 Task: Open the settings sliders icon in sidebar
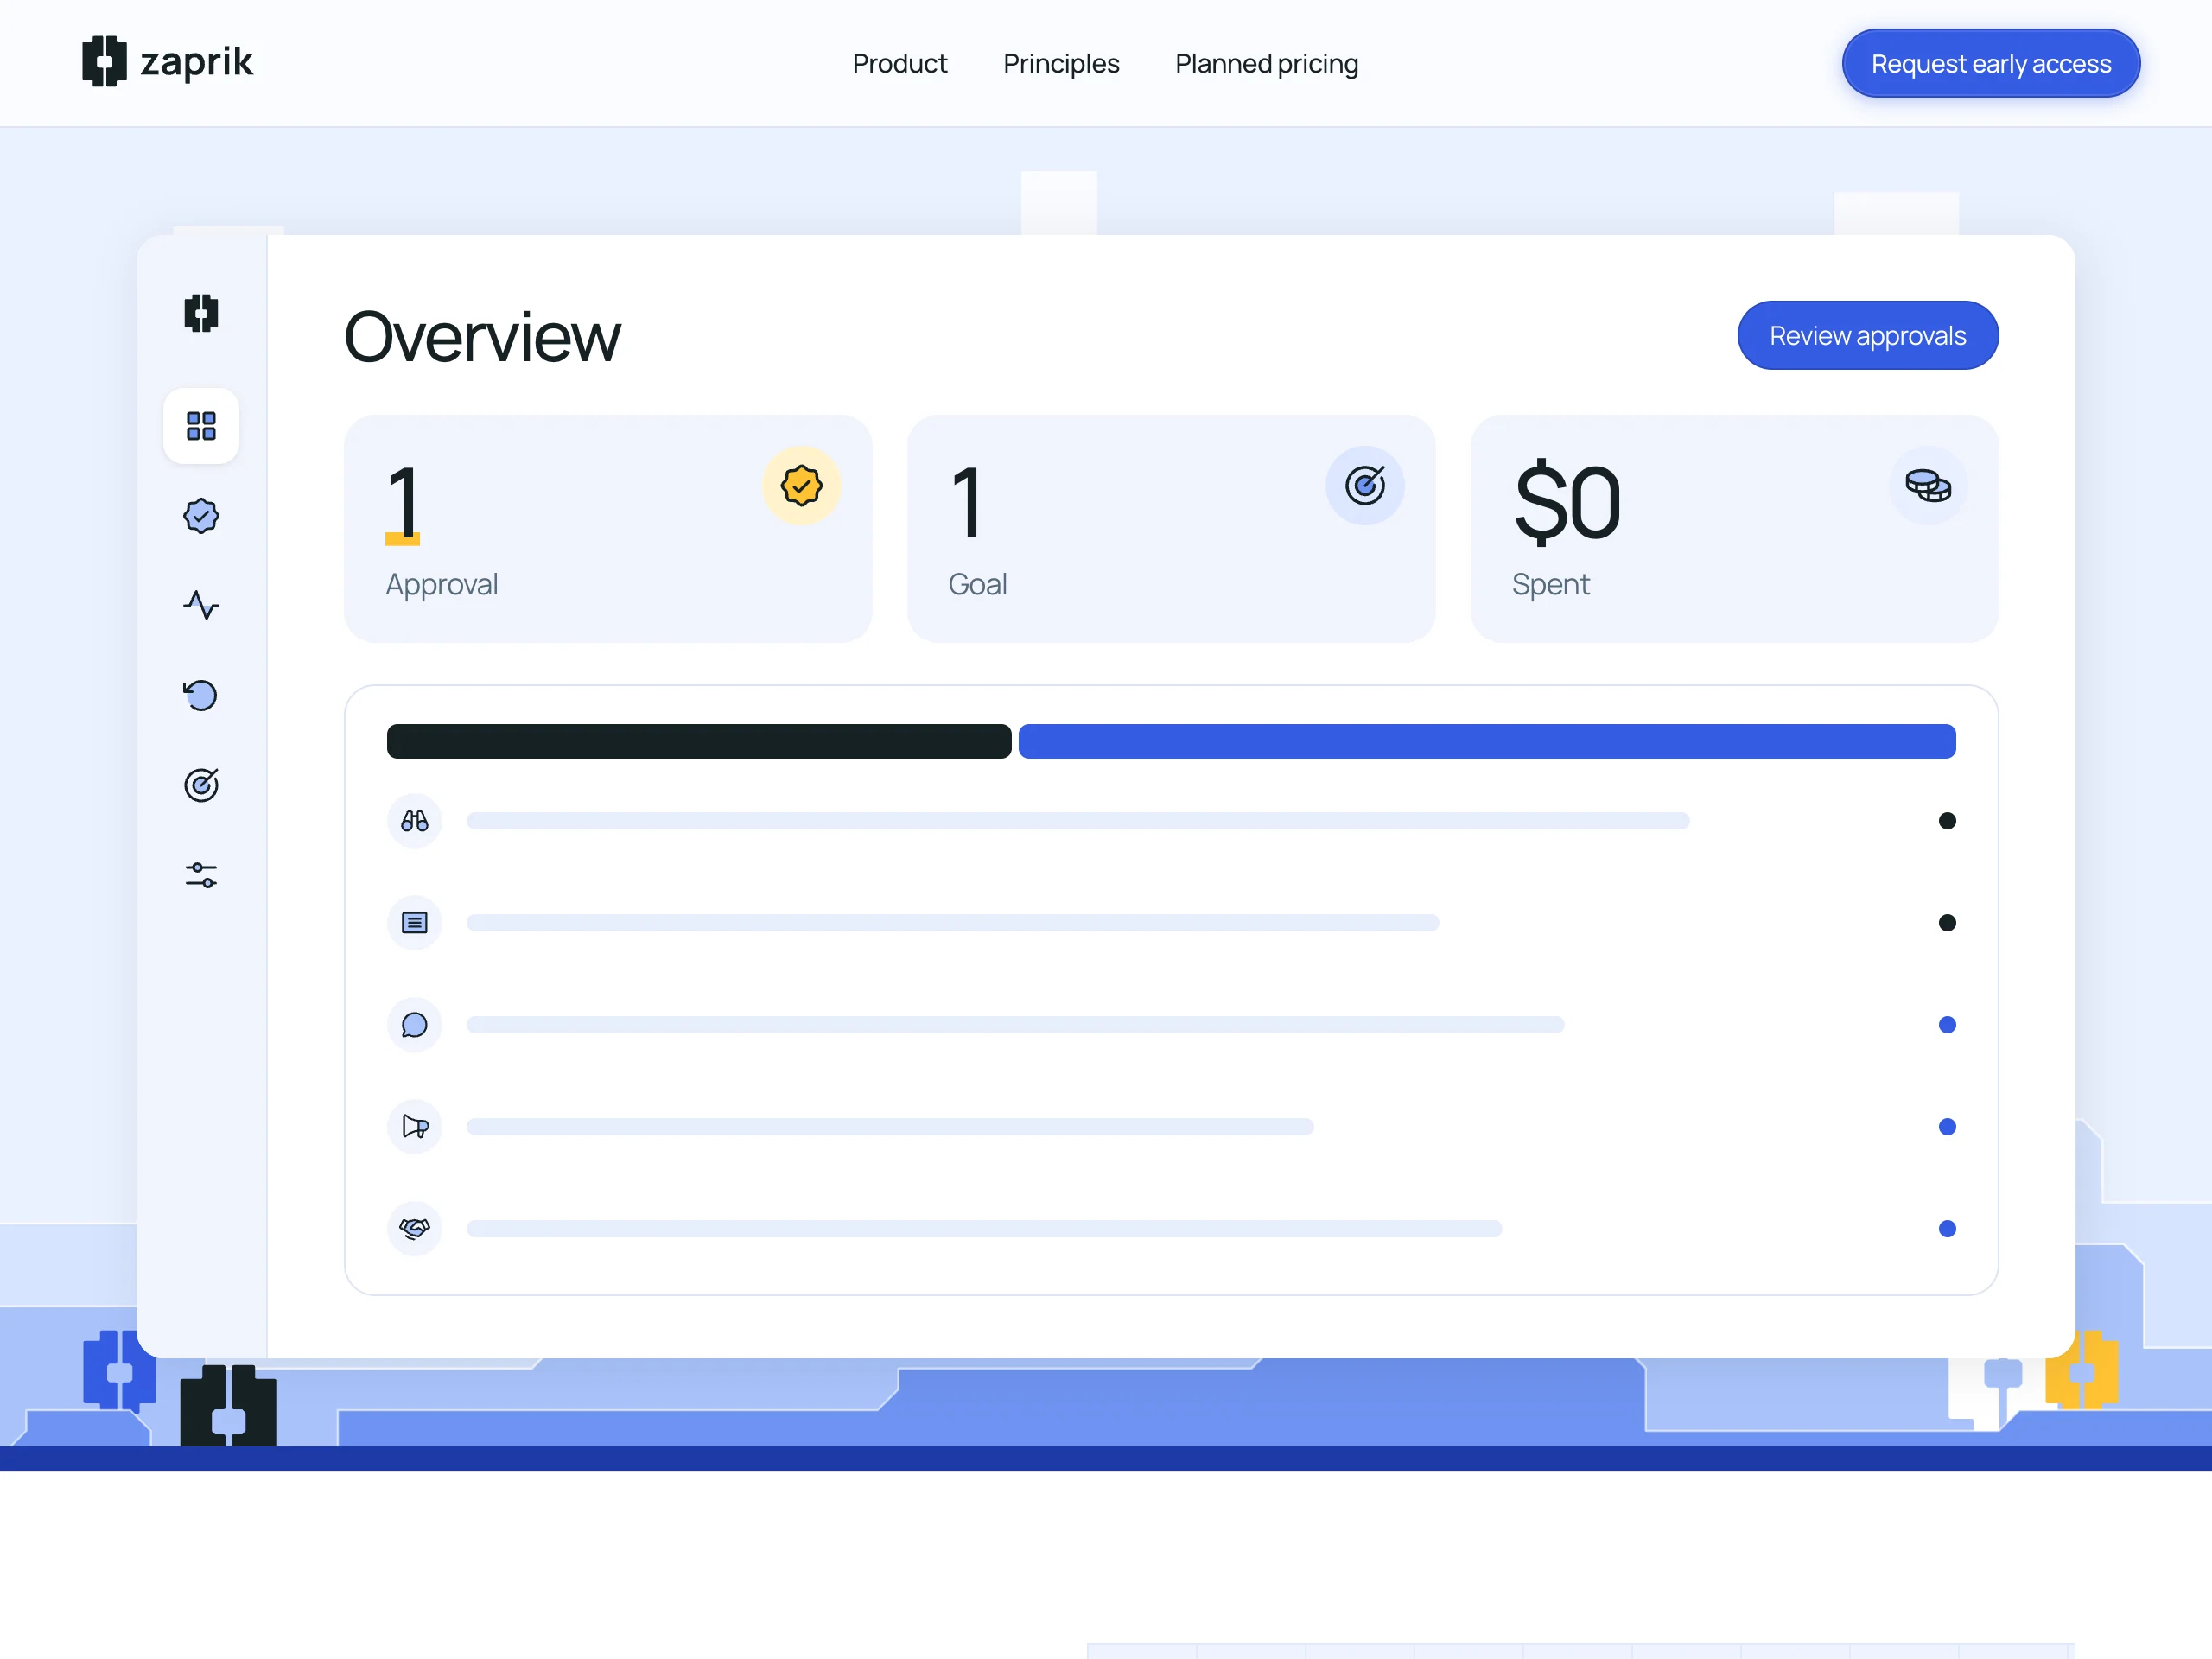(201, 875)
